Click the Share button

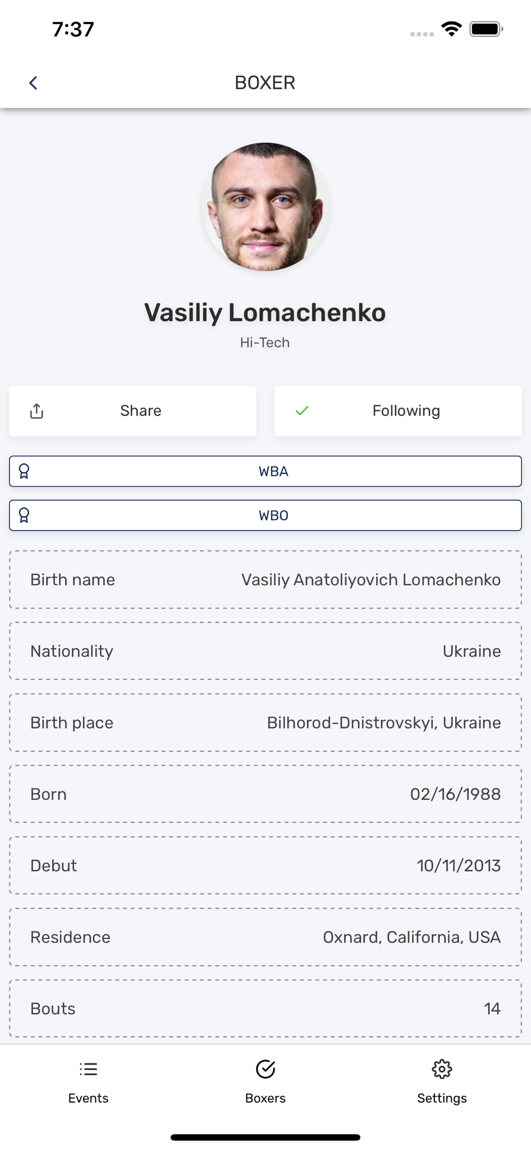coord(133,411)
